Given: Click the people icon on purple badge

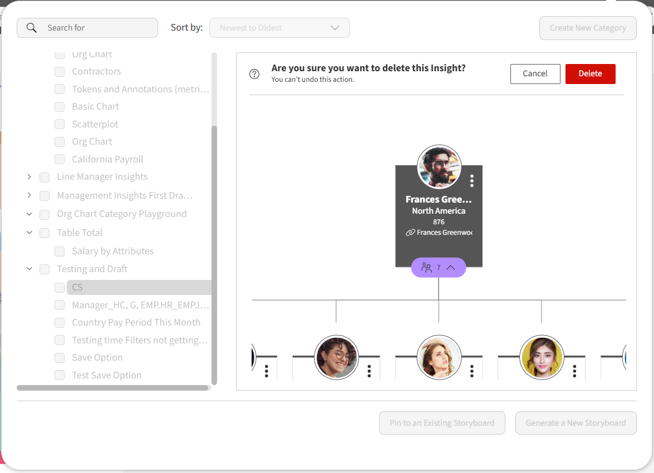Looking at the screenshot, I should [426, 268].
